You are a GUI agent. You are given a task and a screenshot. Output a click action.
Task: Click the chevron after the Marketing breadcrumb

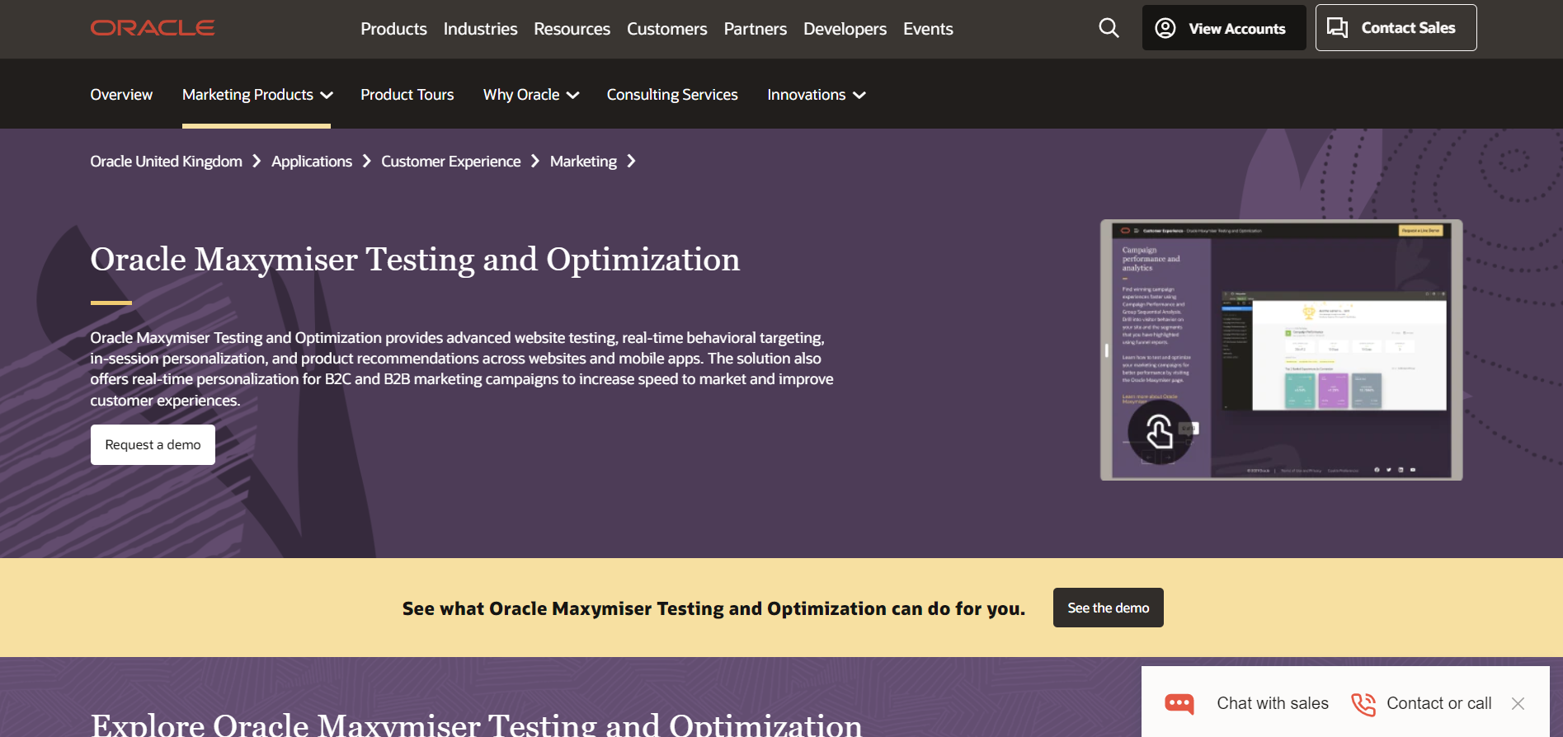631,162
